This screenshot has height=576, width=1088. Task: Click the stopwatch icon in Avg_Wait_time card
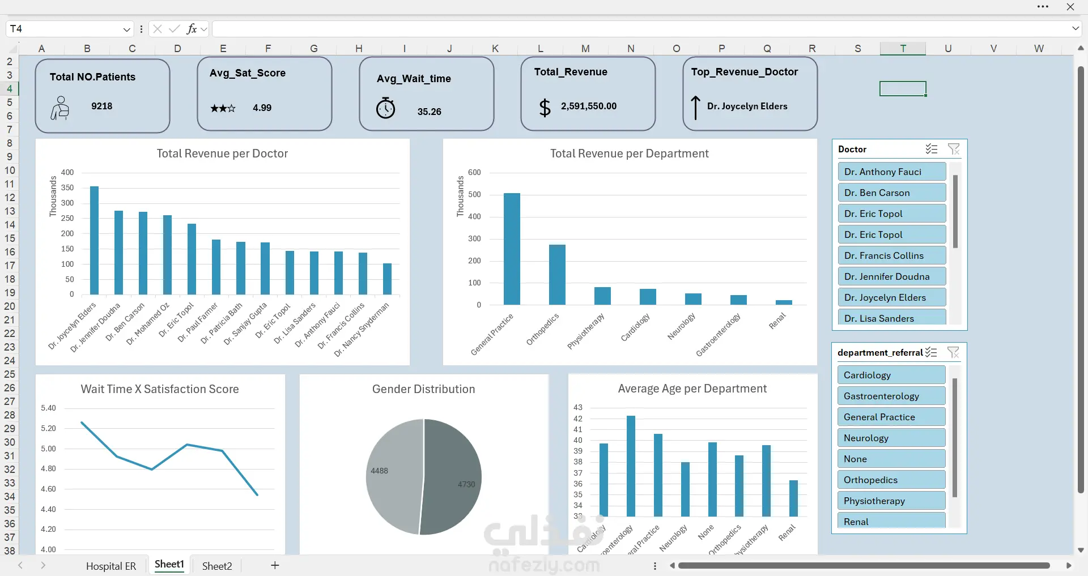point(386,108)
